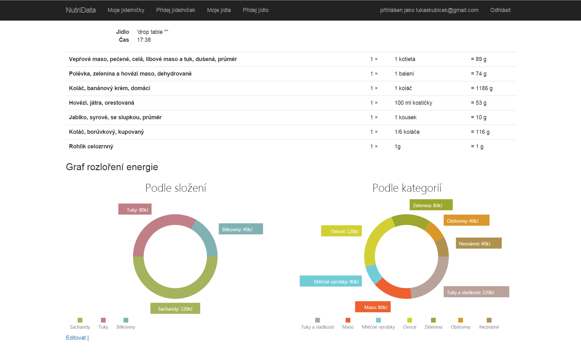Click the Rohlík celozrnný food row

pos(91,146)
